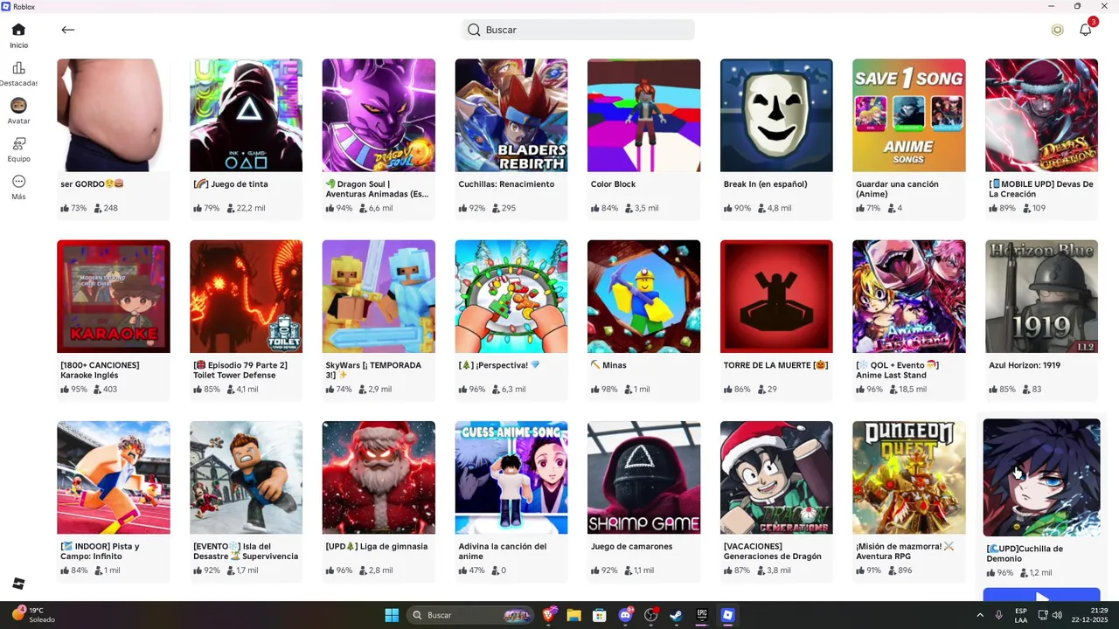This screenshot has width=1119, height=629.
Task: Open the Avatar section
Action: point(18,111)
